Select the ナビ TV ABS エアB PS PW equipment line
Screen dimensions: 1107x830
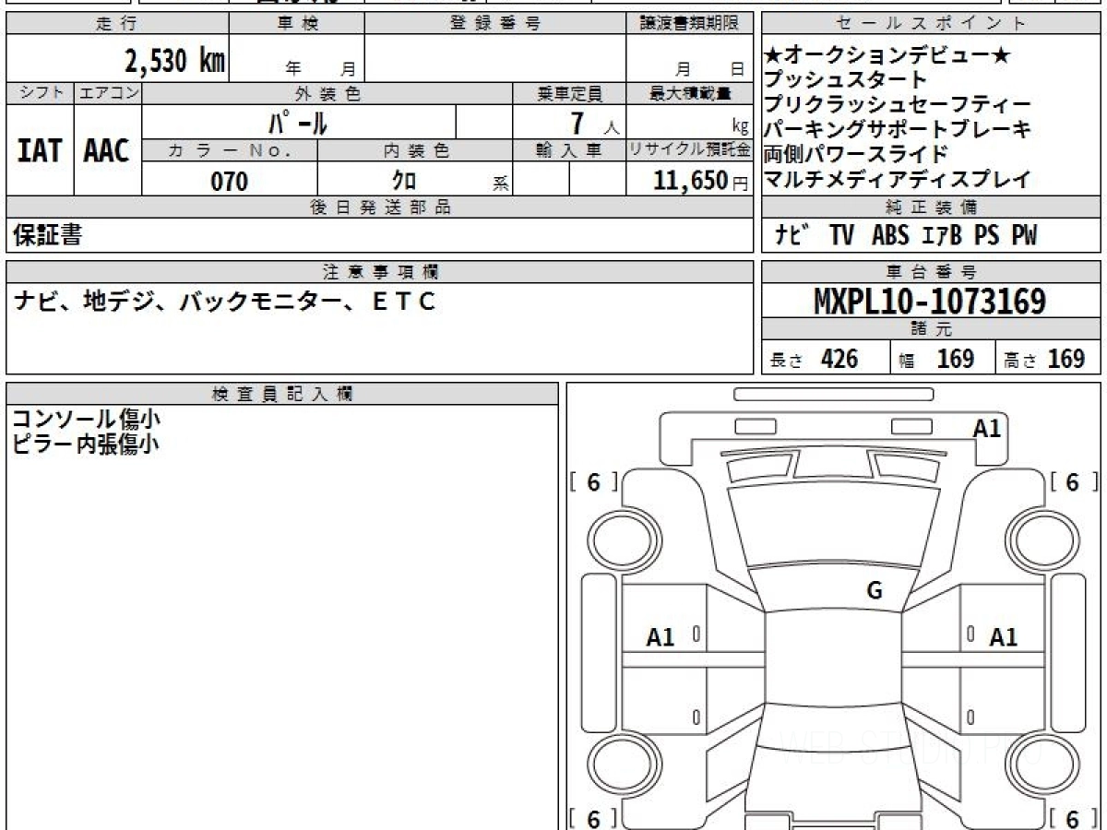click(x=906, y=236)
